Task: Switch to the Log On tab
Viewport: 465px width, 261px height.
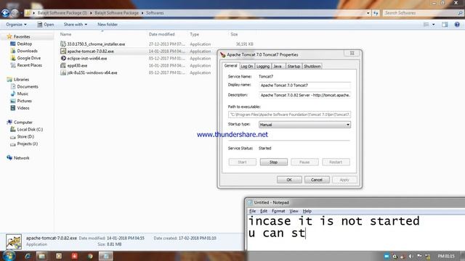Action: point(247,66)
